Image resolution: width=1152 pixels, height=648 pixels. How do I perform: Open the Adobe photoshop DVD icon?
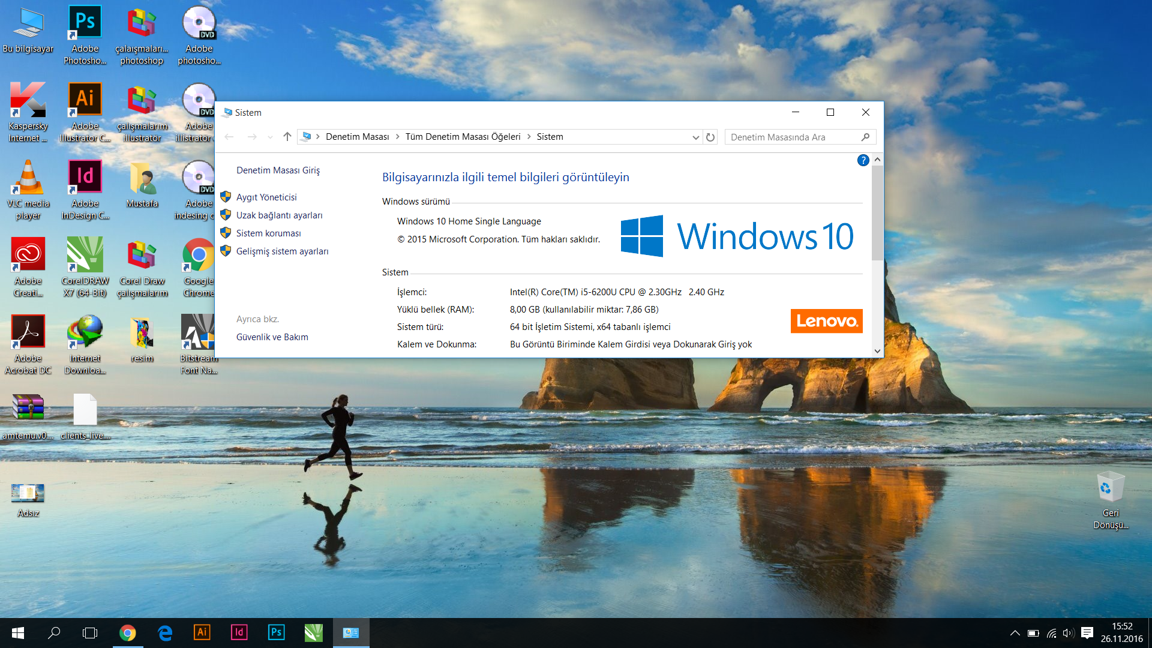199,35
